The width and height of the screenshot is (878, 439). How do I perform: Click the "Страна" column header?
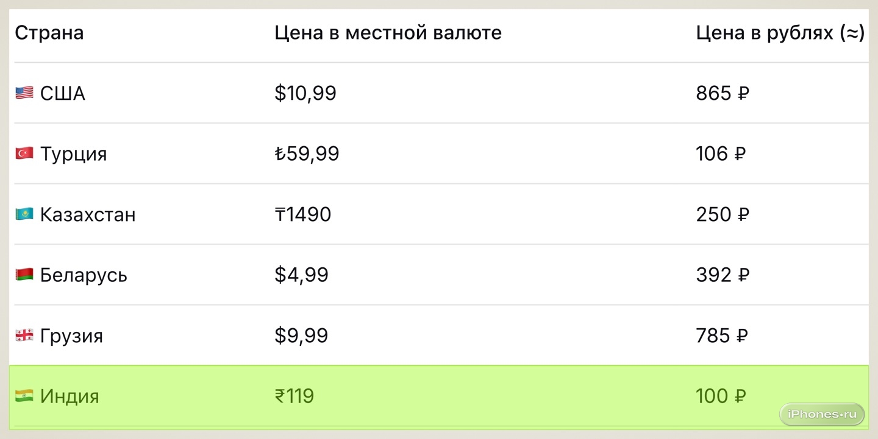coord(49,33)
